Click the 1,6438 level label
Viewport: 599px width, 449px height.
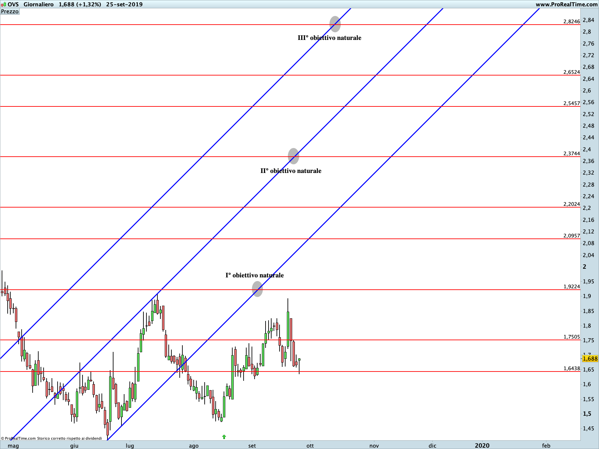(x=571, y=368)
